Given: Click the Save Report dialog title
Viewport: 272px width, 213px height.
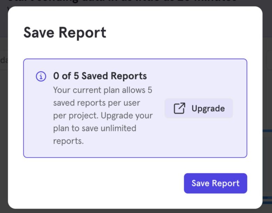Looking at the screenshot, I should click(65, 32).
